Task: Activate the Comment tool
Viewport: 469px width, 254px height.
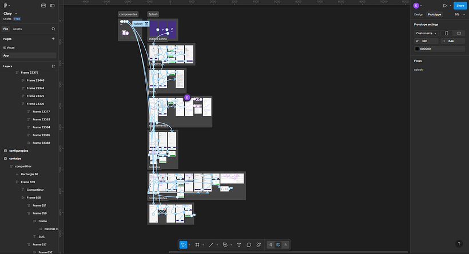Action: point(249,245)
